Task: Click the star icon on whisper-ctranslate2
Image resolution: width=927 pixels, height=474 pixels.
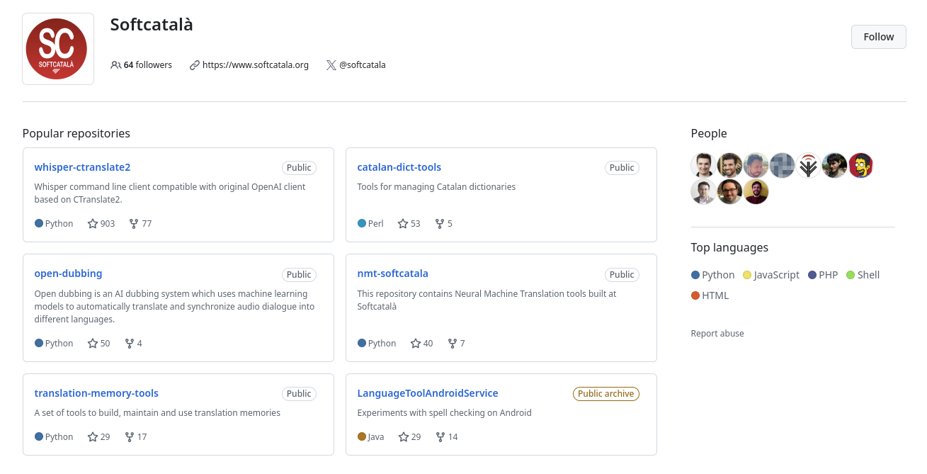Action: [x=93, y=224]
